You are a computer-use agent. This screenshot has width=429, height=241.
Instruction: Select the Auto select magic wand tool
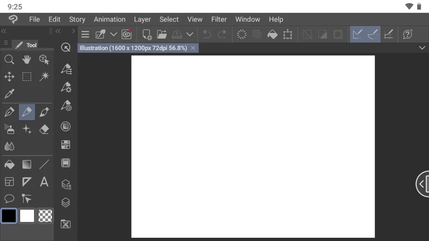[x=44, y=77]
